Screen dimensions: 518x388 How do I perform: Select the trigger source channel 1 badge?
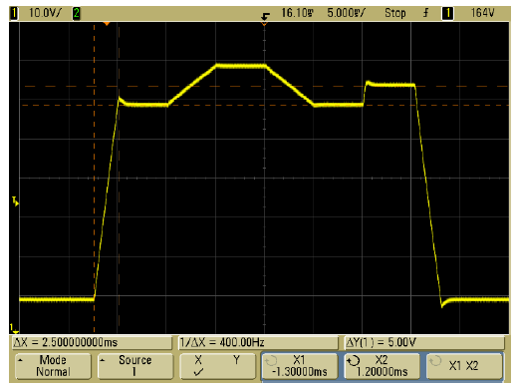[x=447, y=14]
